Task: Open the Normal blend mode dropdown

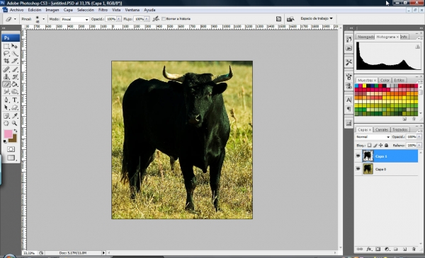Action: point(373,137)
